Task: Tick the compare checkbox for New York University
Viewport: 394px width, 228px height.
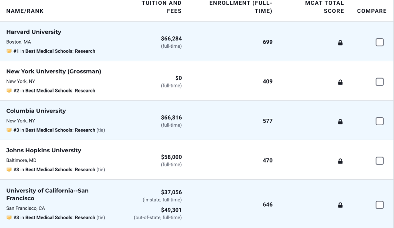Action: (x=379, y=82)
